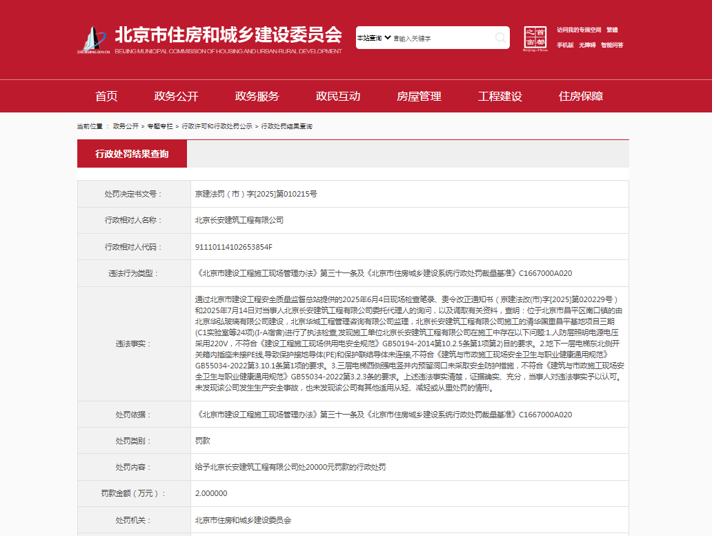This screenshot has height=536, width=712.
Task: Click the 专题专栏 breadcrumb link
Action: coord(160,127)
